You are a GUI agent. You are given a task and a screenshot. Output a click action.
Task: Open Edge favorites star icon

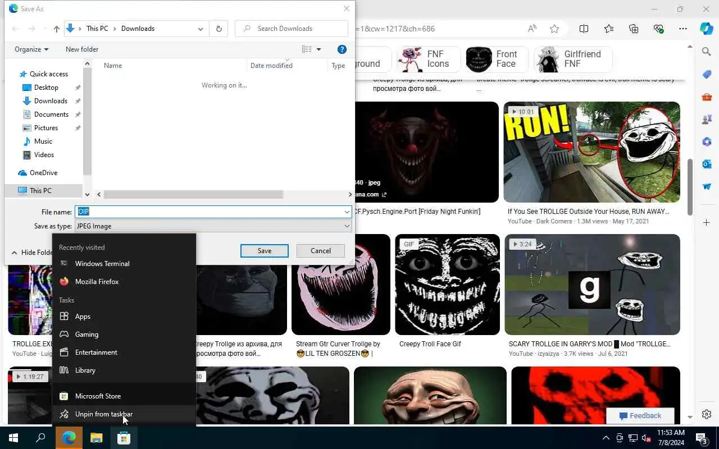click(x=554, y=29)
